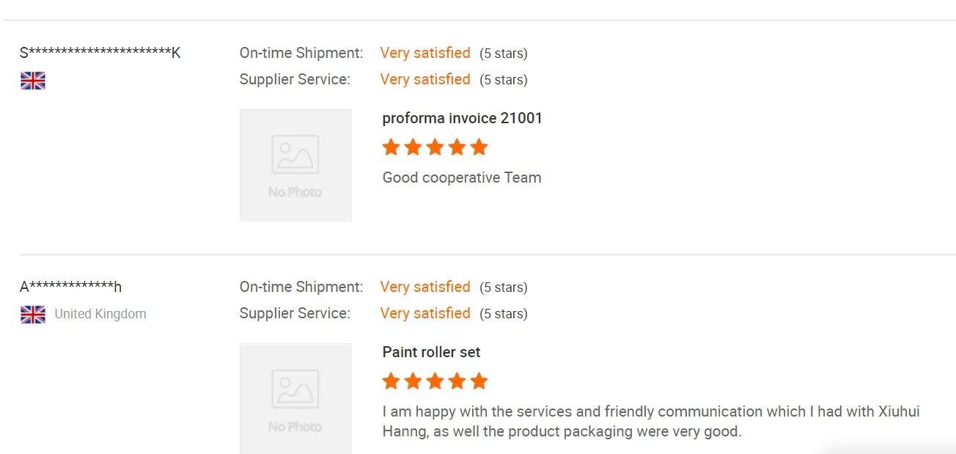Click On-time Shipment "Very satisfied" in S***K's review
The image size is (956, 454).
point(425,53)
